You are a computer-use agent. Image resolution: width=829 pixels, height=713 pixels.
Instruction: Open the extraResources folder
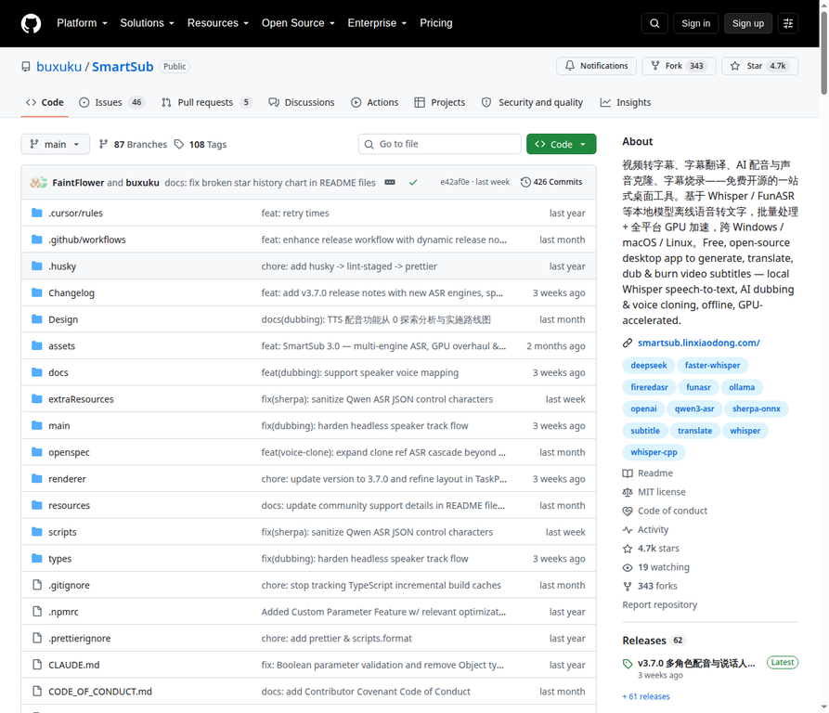(81, 399)
